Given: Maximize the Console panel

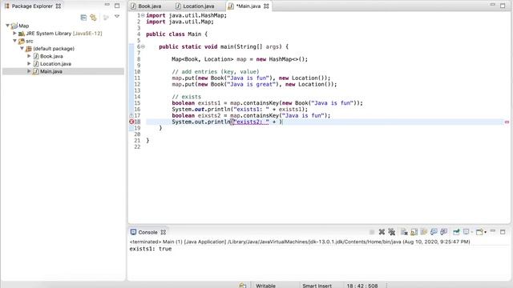Looking at the screenshot, I should point(503,232).
